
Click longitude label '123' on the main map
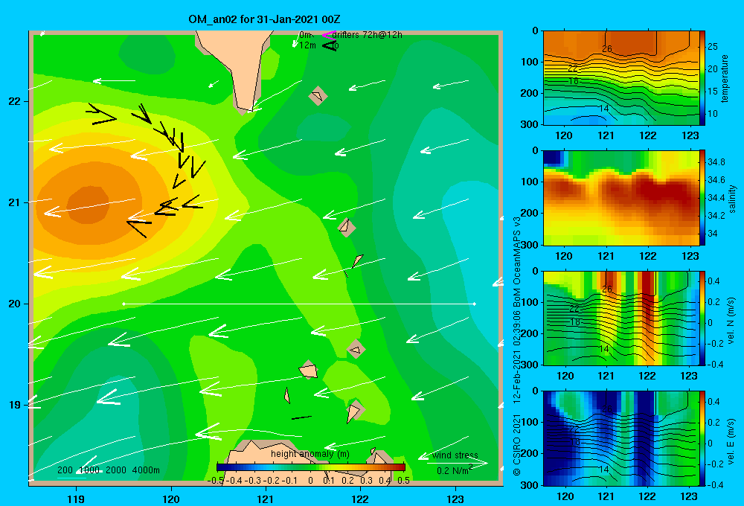[455, 499]
